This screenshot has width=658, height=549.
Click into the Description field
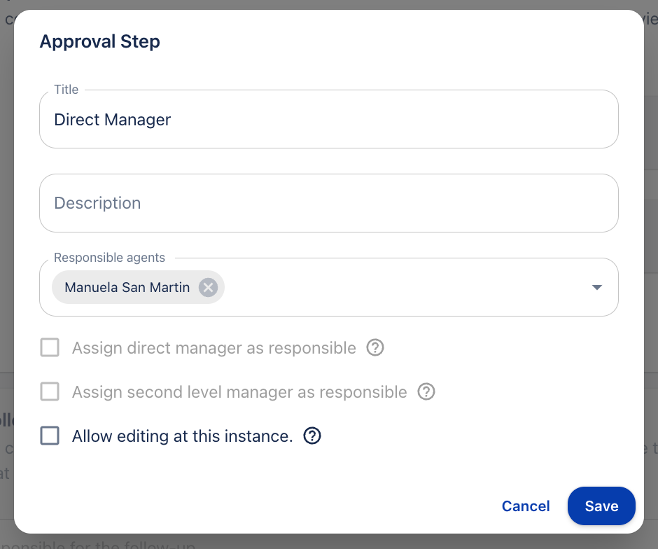329,203
